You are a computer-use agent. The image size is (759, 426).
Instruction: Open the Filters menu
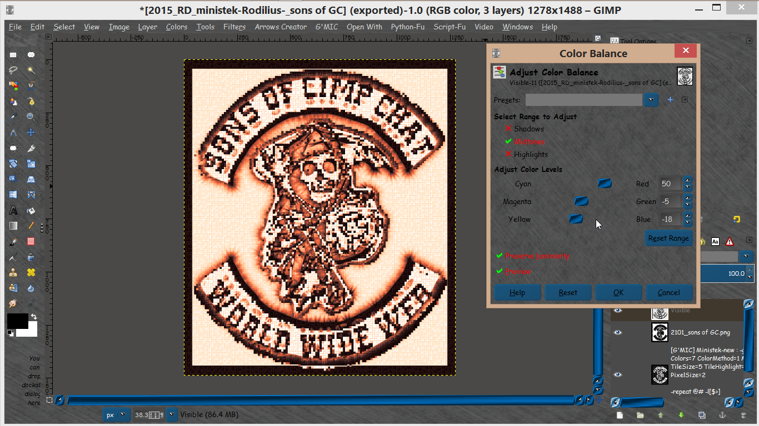[234, 27]
